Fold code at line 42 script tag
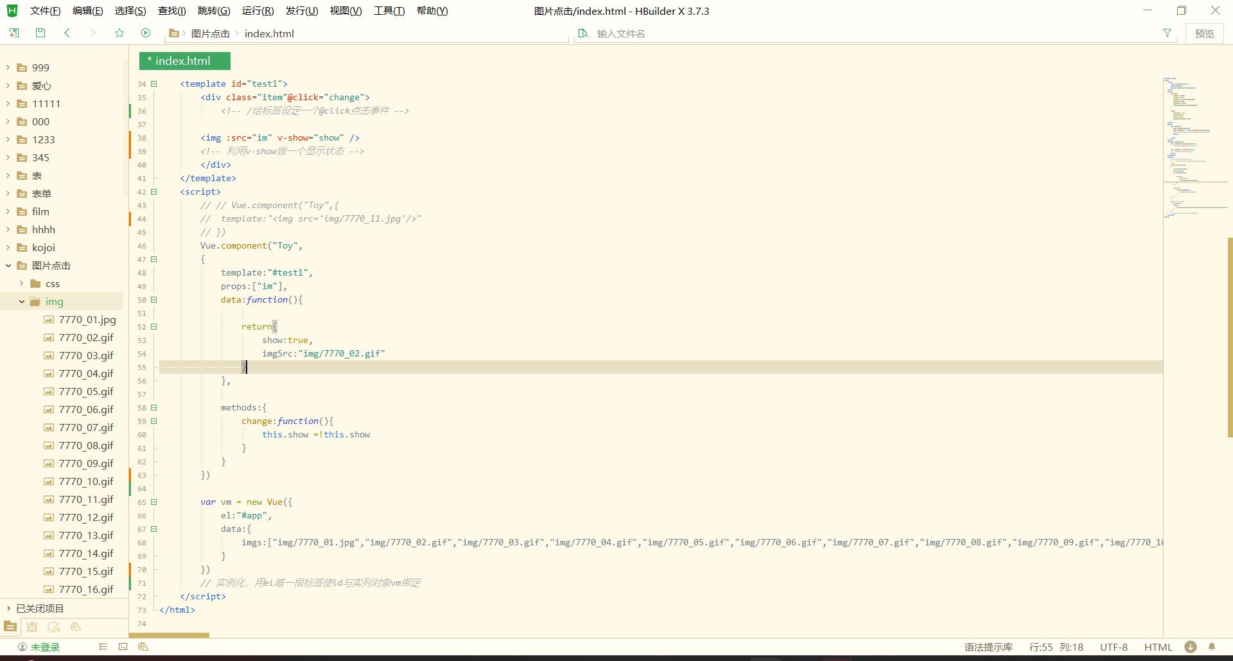Screen dimensions: 1233x661 (x=153, y=191)
